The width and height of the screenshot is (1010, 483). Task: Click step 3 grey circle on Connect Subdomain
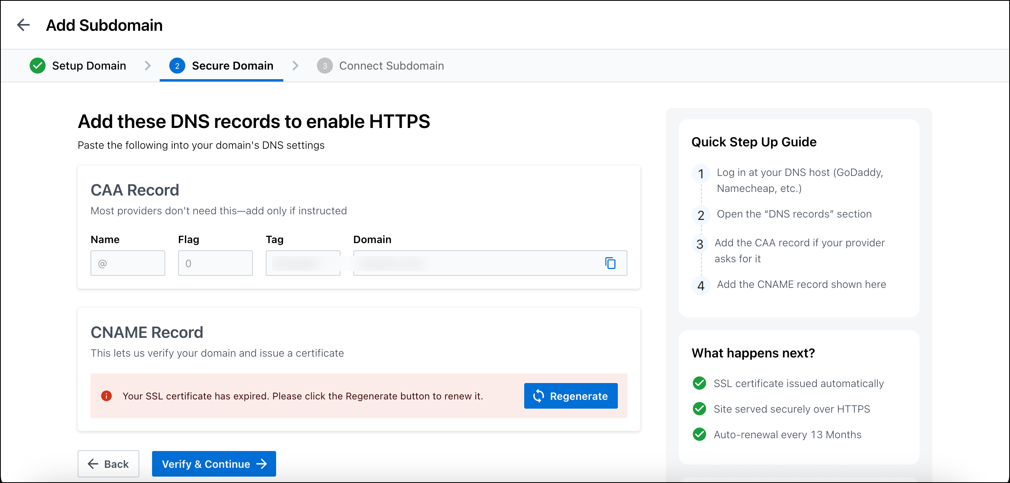tap(325, 66)
